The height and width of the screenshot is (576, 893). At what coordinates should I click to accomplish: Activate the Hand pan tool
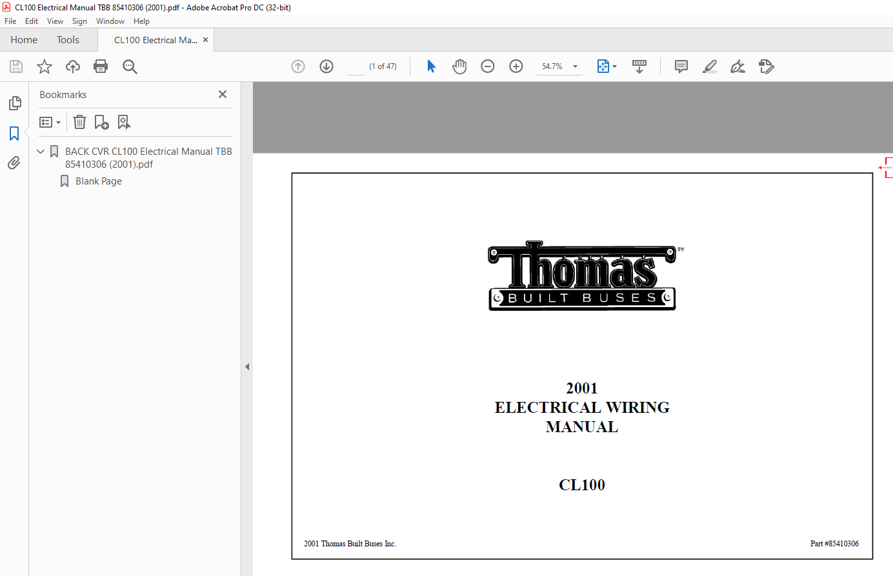click(459, 66)
